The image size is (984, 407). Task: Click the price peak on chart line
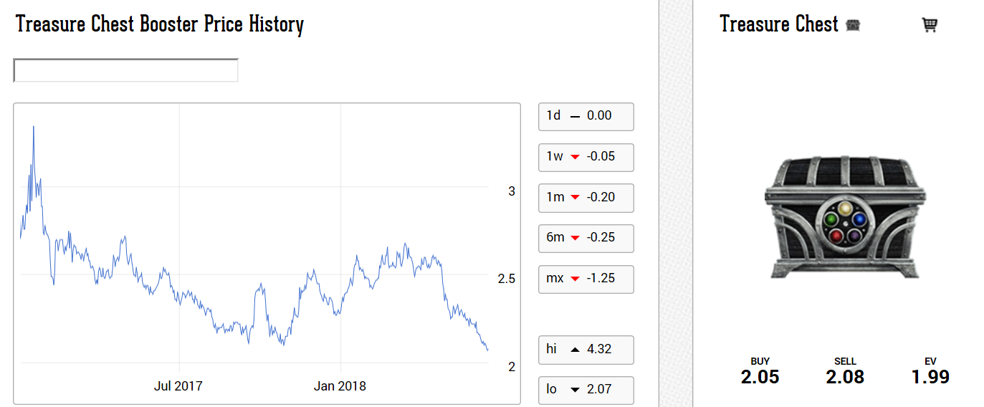34,128
